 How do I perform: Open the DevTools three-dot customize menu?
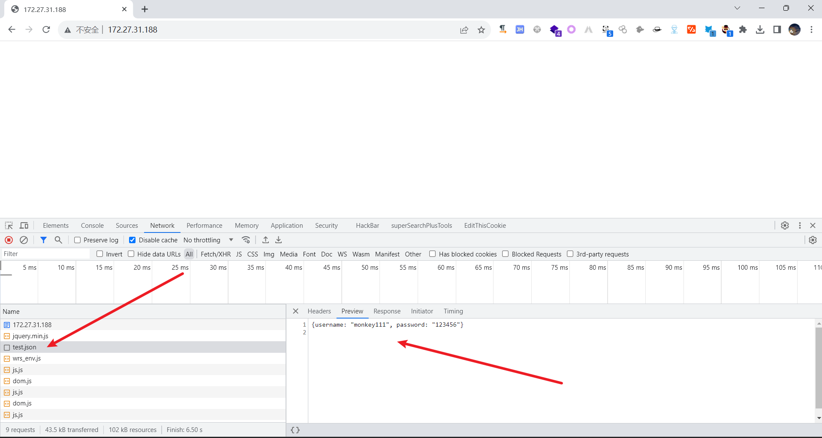point(800,226)
